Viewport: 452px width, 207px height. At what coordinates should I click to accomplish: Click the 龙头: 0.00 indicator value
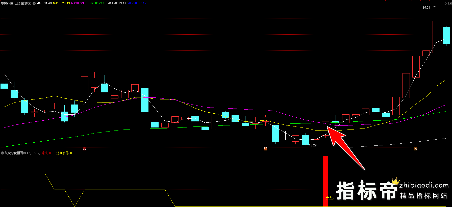(x=48, y=153)
